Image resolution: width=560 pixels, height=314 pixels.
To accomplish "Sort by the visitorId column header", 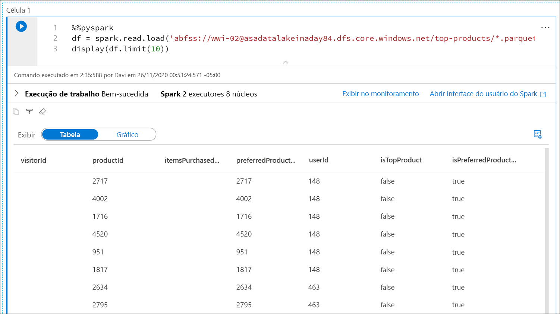I will [34, 161].
